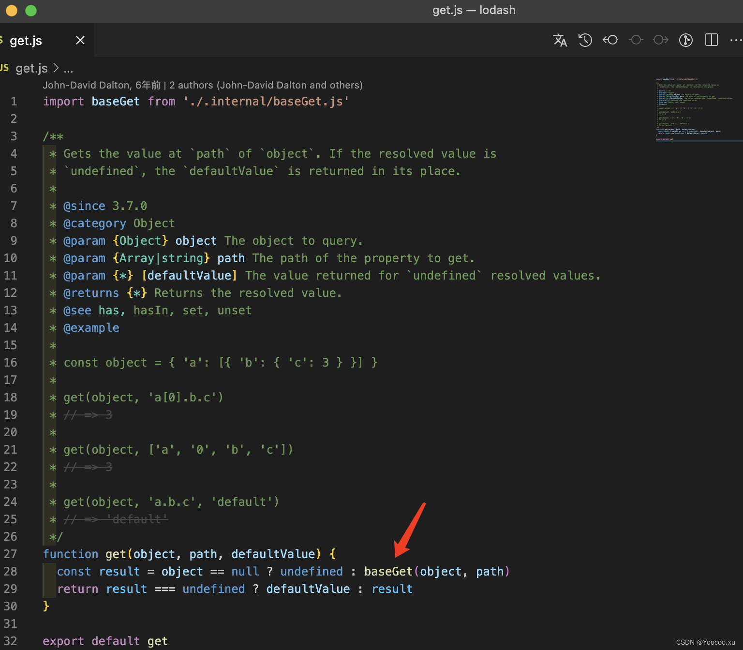Open the file history timeline icon
This screenshot has height=650, width=743.
pos(585,40)
